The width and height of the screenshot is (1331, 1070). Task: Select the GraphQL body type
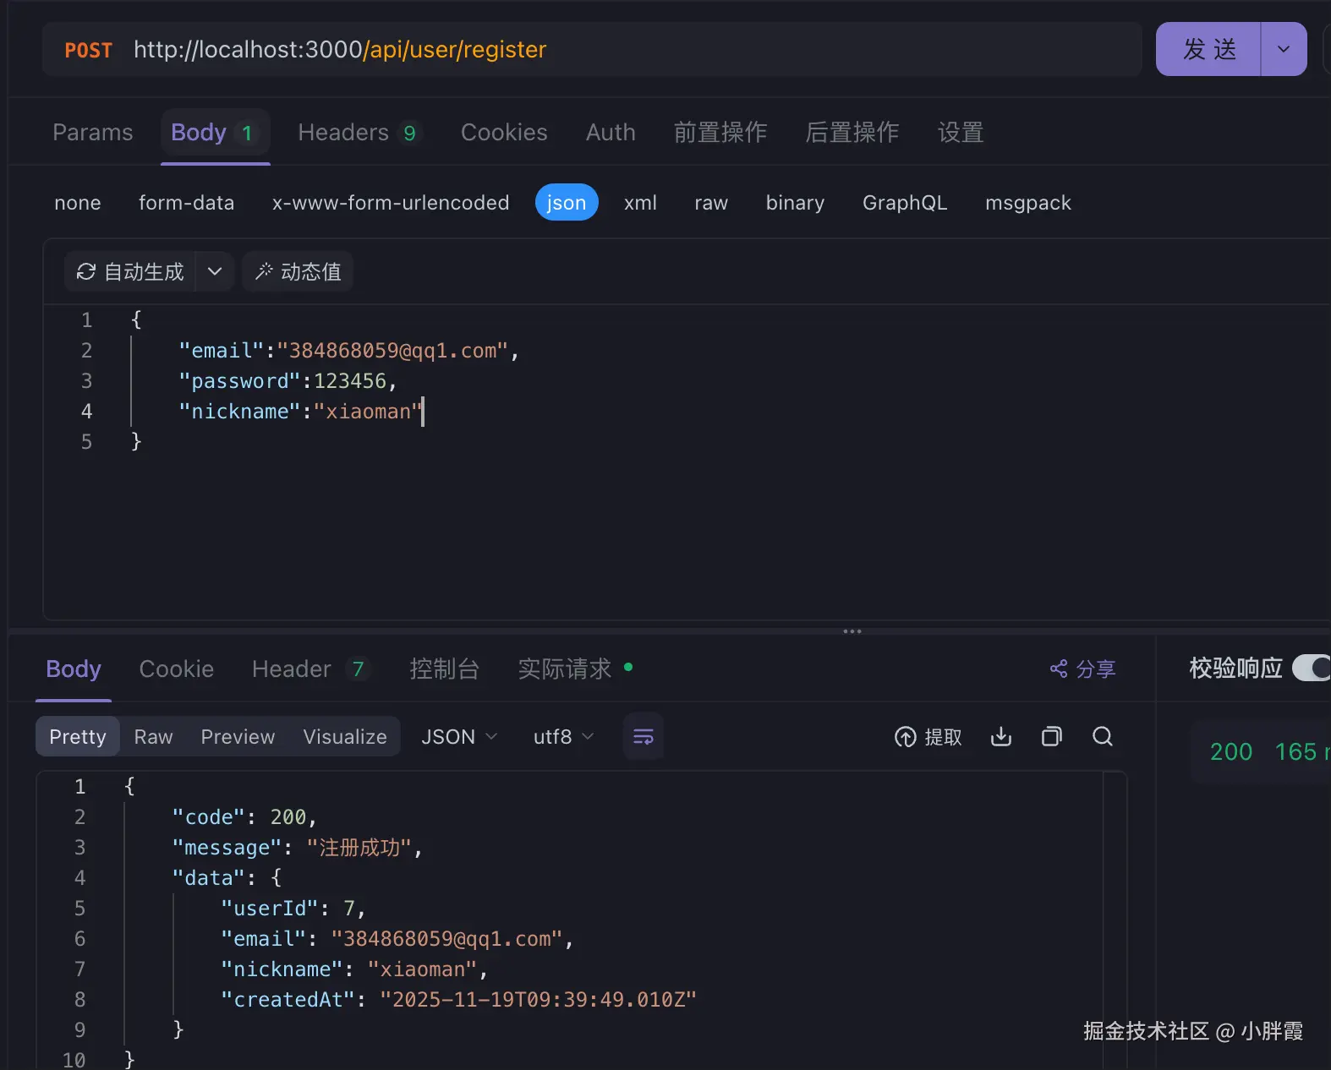pyautogui.click(x=905, y=203)
